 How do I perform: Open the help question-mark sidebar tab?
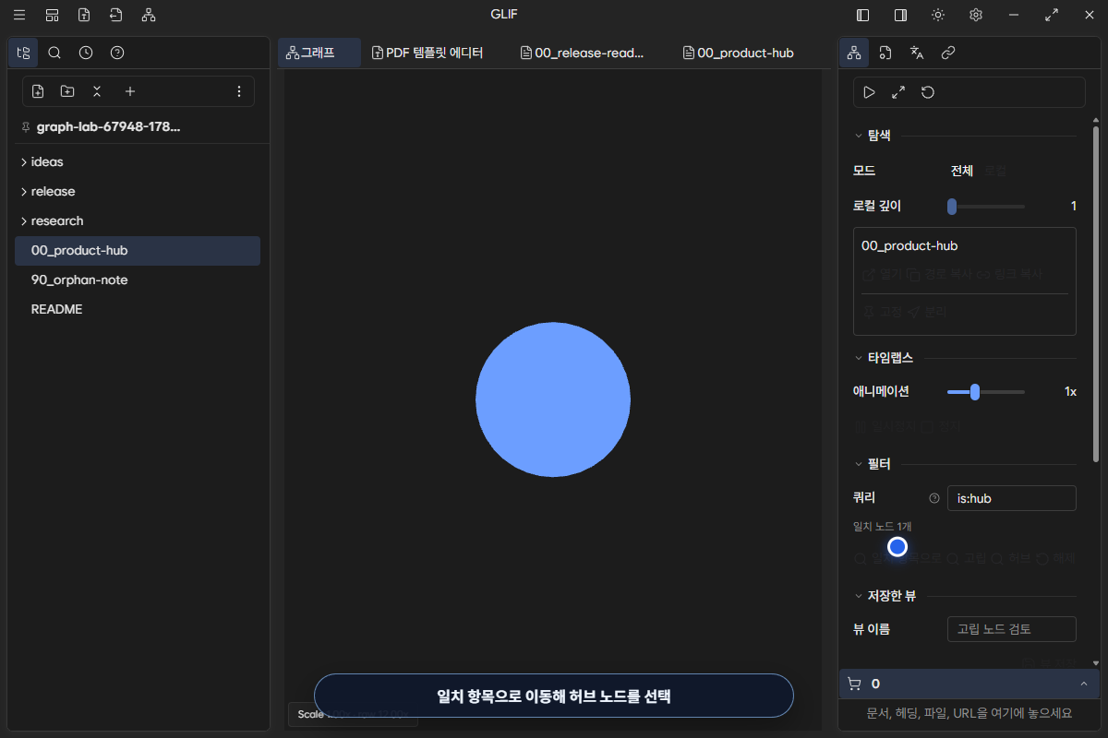[117, 53]
